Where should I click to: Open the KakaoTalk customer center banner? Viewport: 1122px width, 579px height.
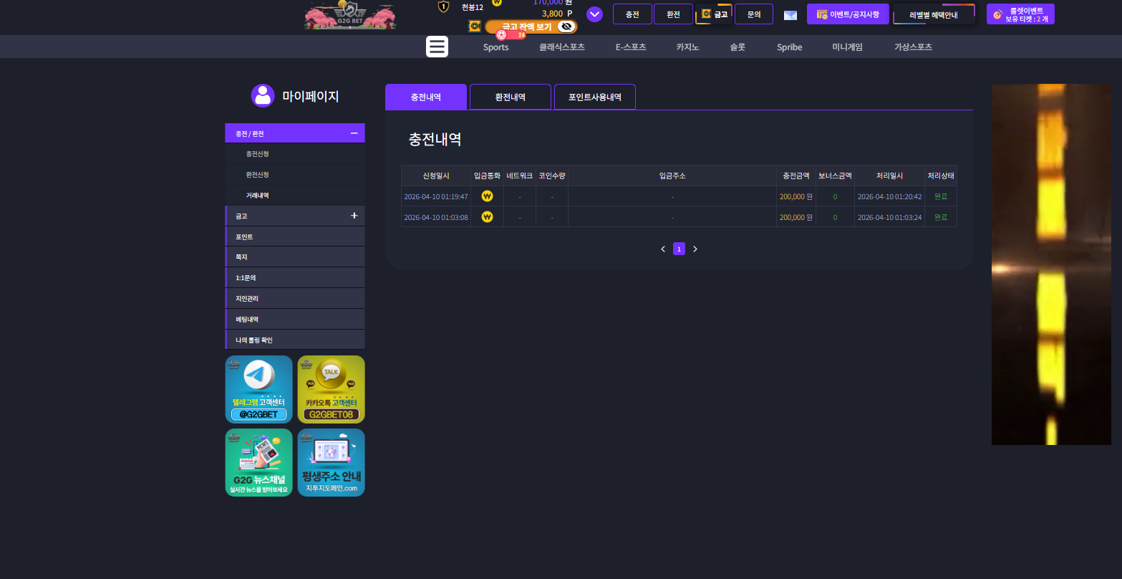(331, 389)
